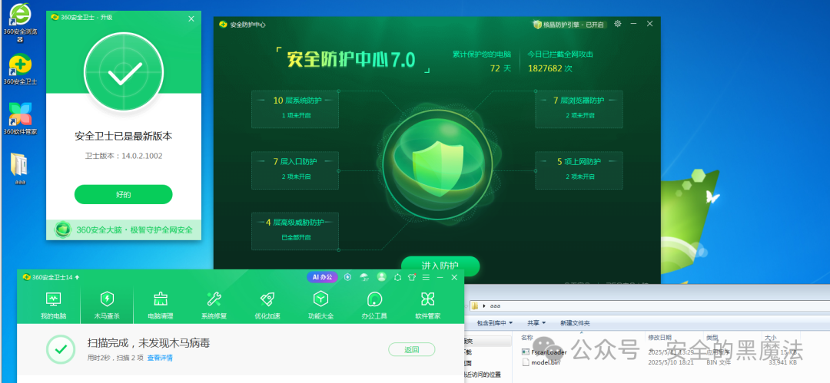Open the user avatar account icon
This screenshot has height=383, width=830.
point(382,277)
